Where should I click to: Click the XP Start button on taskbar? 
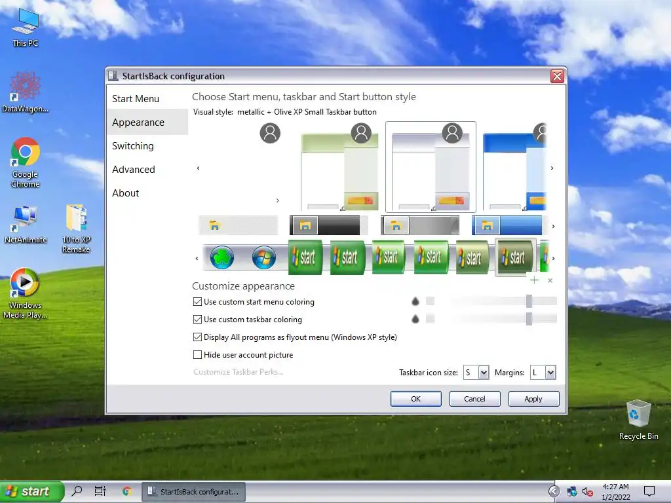(x=31, y=491)
